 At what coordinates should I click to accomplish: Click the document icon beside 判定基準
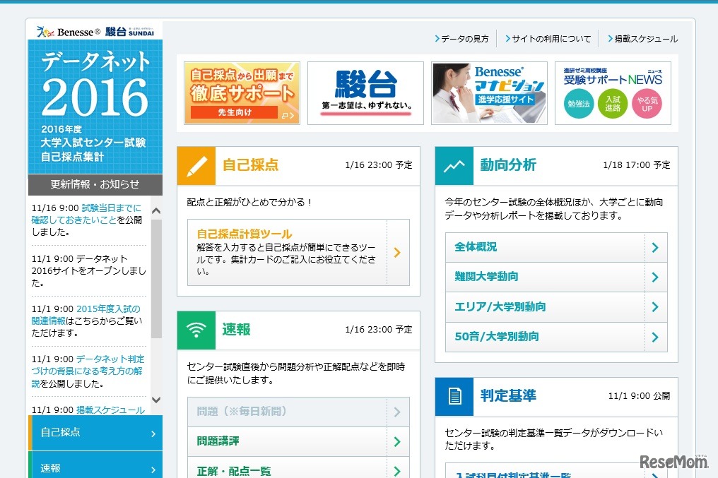click(x=454, y=396)
